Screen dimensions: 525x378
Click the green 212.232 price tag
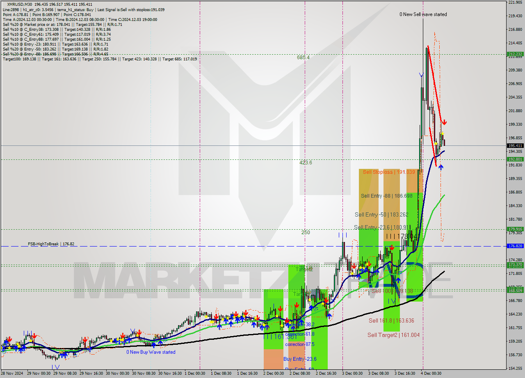pyautogui.click(x=515, y=54)
